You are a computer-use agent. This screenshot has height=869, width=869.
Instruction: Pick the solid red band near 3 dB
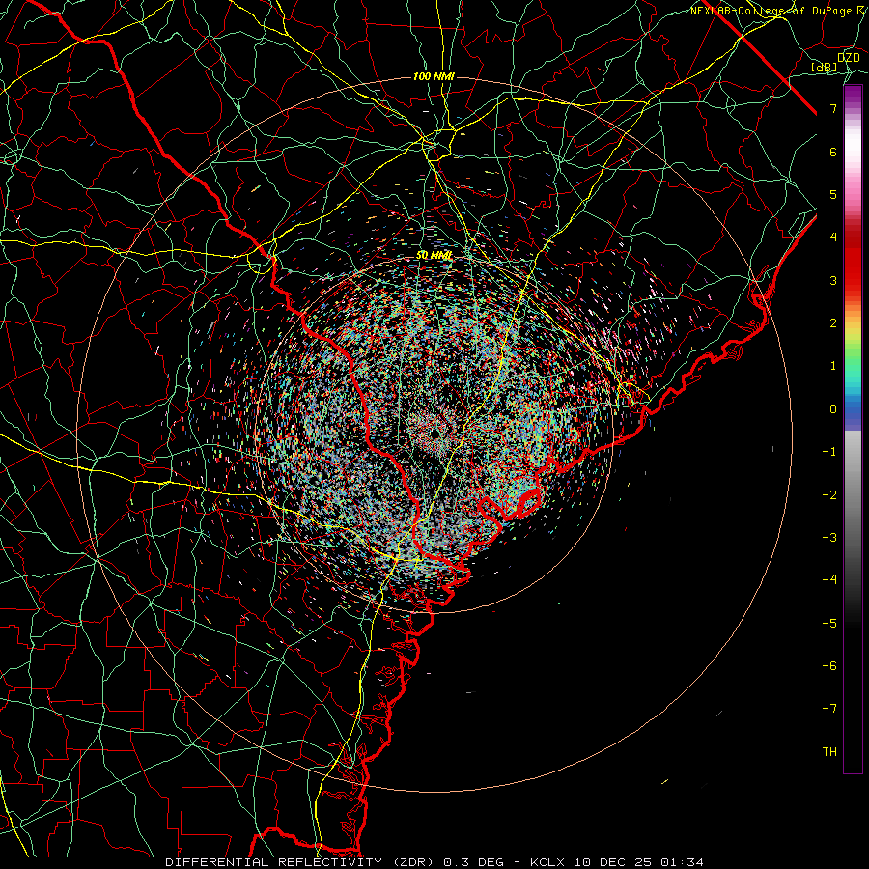click(853, 271)
